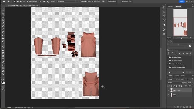Screen dimensions: 194x109
Task: Click the Navigator preview thumbnail
Action: tap(180, 22)
